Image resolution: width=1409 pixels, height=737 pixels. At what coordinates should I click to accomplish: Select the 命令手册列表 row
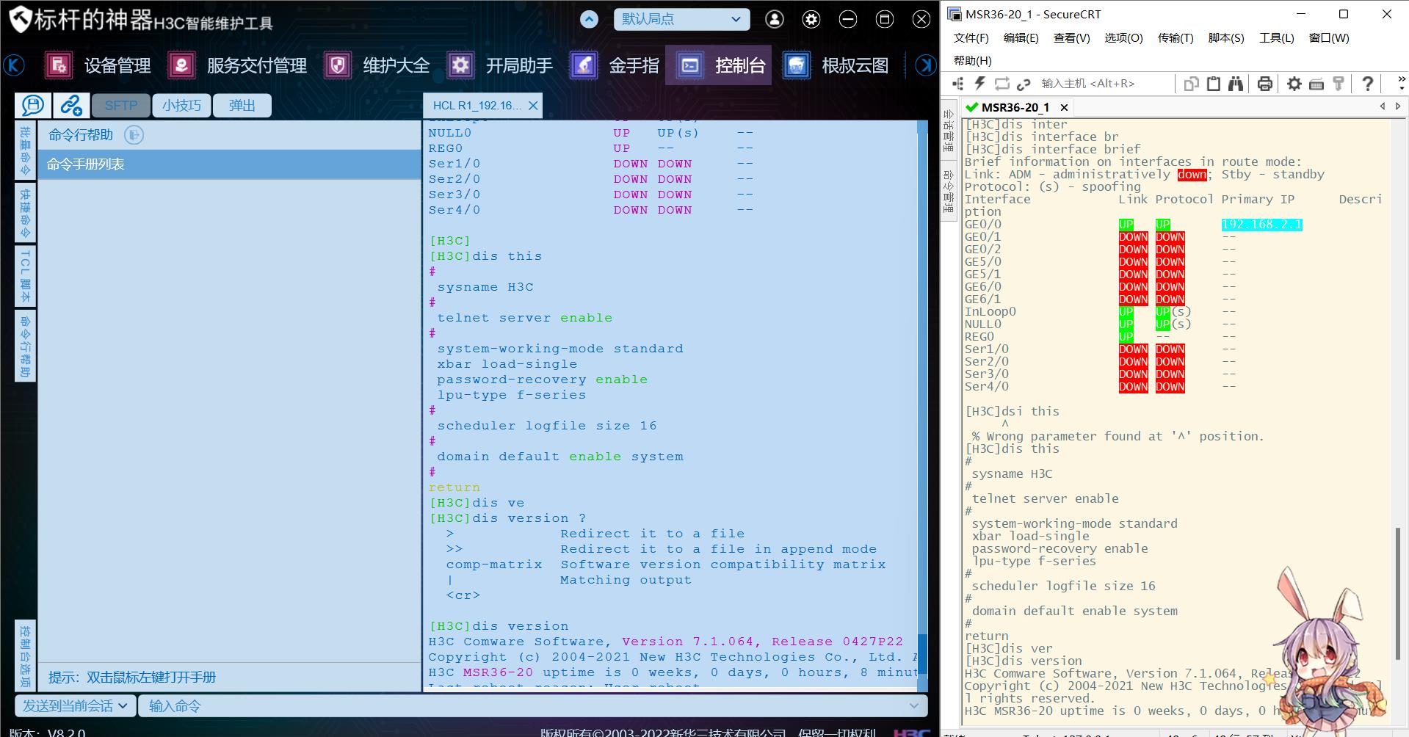coord(229,164)
